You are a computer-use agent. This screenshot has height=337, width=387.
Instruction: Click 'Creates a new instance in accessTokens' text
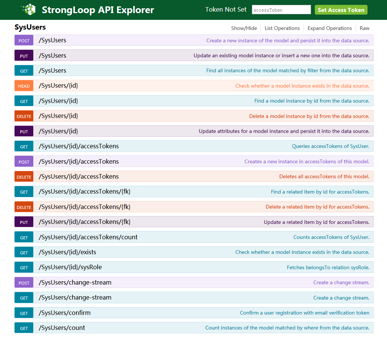pyautogui.click(x=307, y=161)
